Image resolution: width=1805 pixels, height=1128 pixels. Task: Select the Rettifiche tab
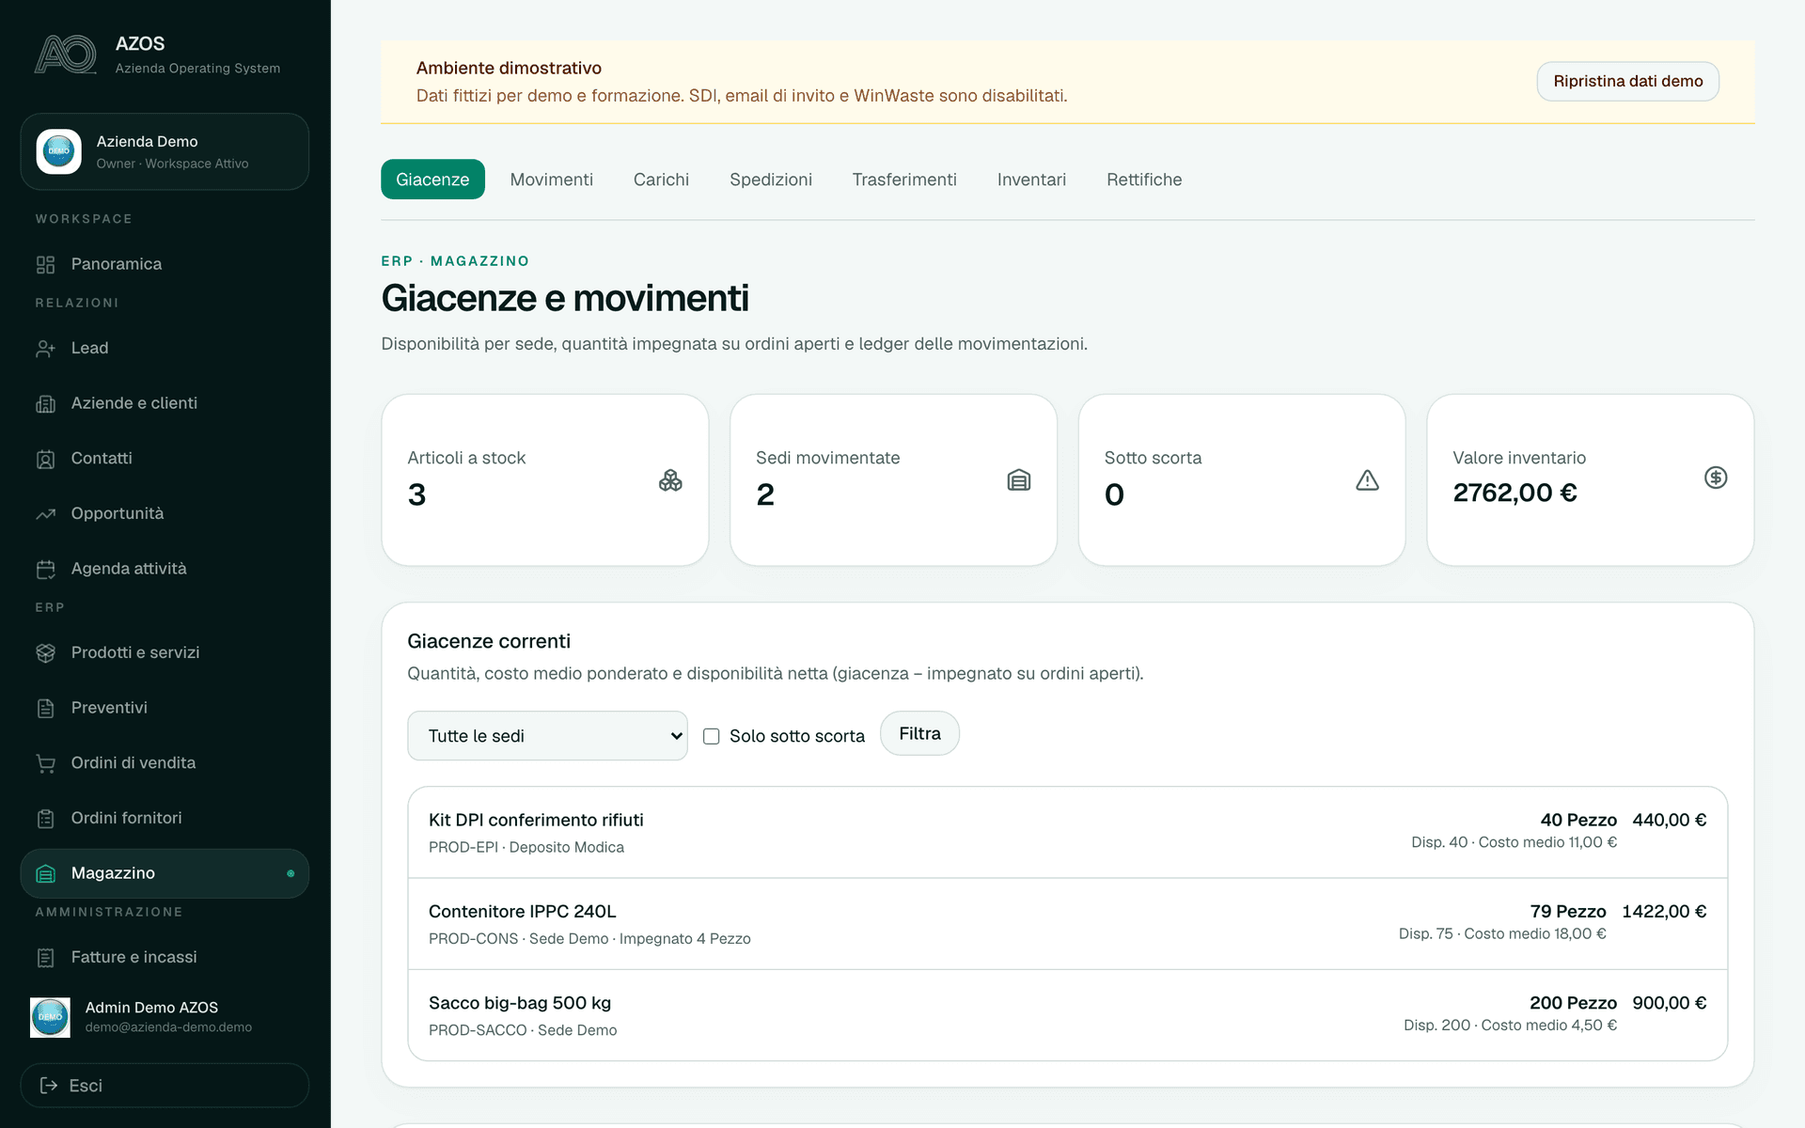[x=1144, y=180]
